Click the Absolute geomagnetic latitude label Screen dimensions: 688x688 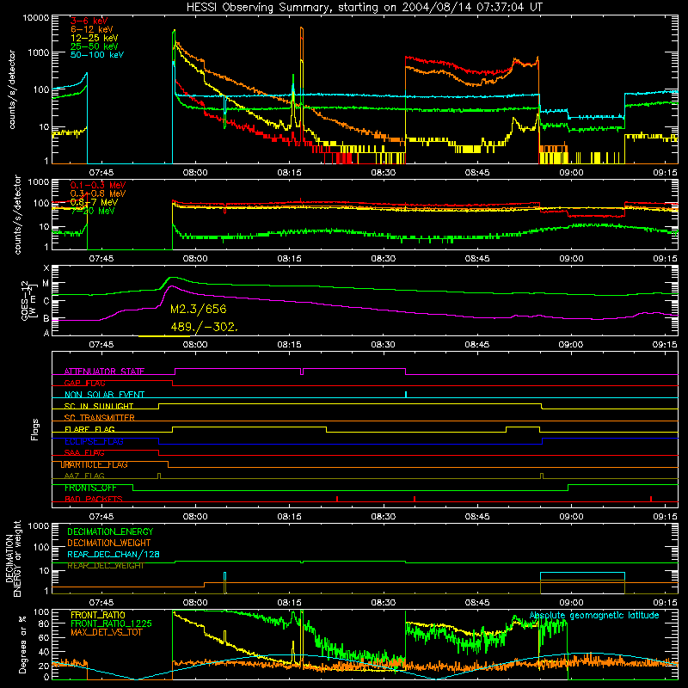pos(594,616)
